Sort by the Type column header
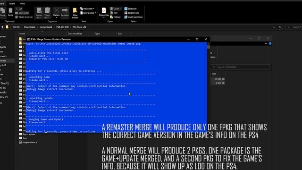This screenshot has width=302, height=170. pyautogui.click(x=98, y=34)
